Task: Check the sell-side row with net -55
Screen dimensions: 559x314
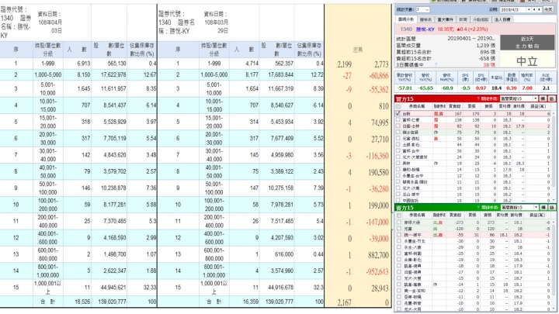Action: point(399,235)
